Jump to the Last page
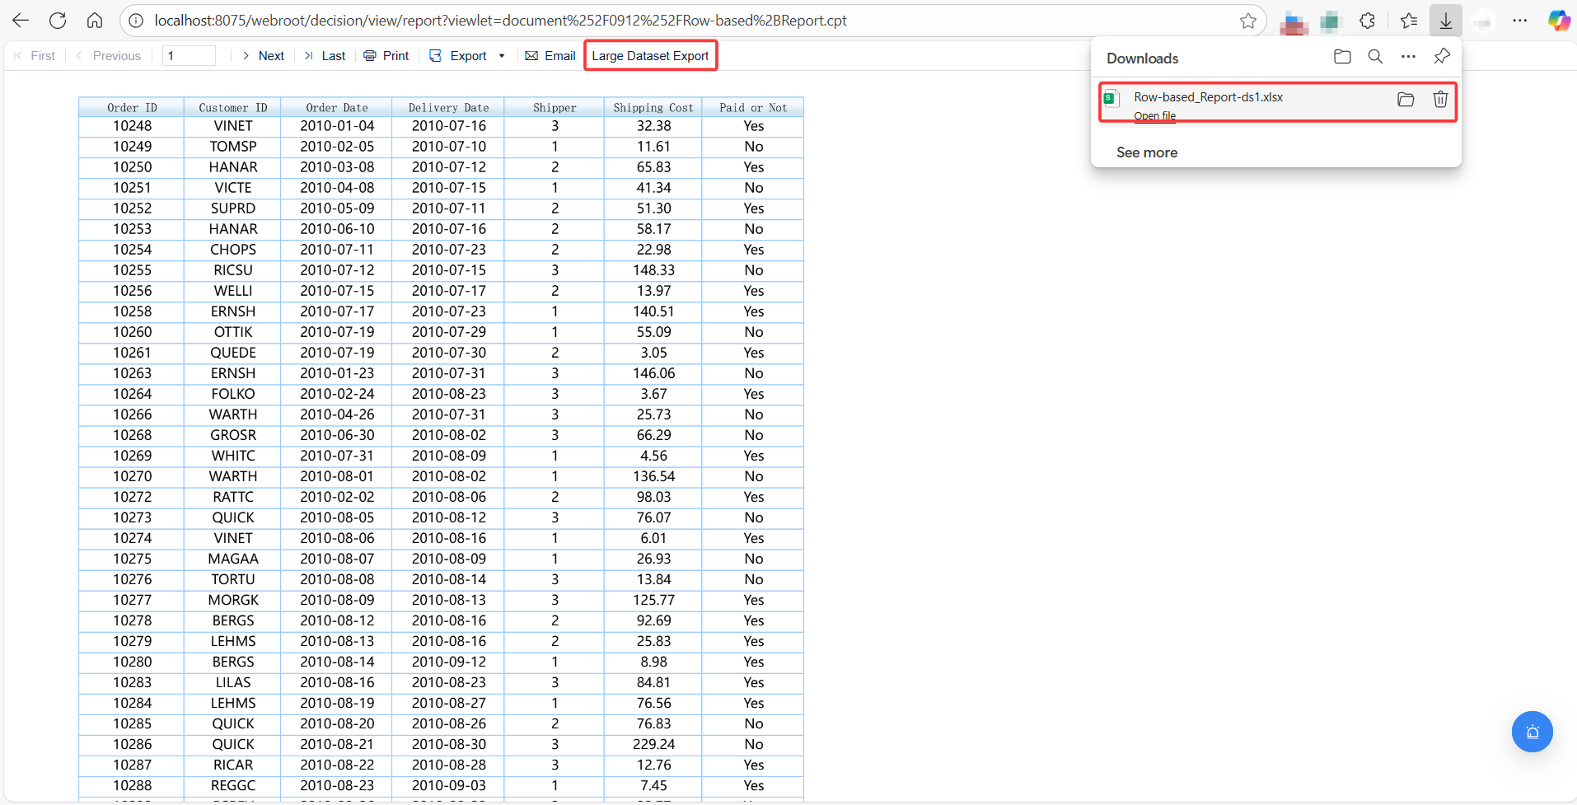The height and width of the screenshot is (805, 1577). 325,56
